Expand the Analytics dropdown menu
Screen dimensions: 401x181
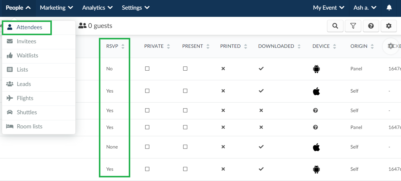[x=97, y=8]
